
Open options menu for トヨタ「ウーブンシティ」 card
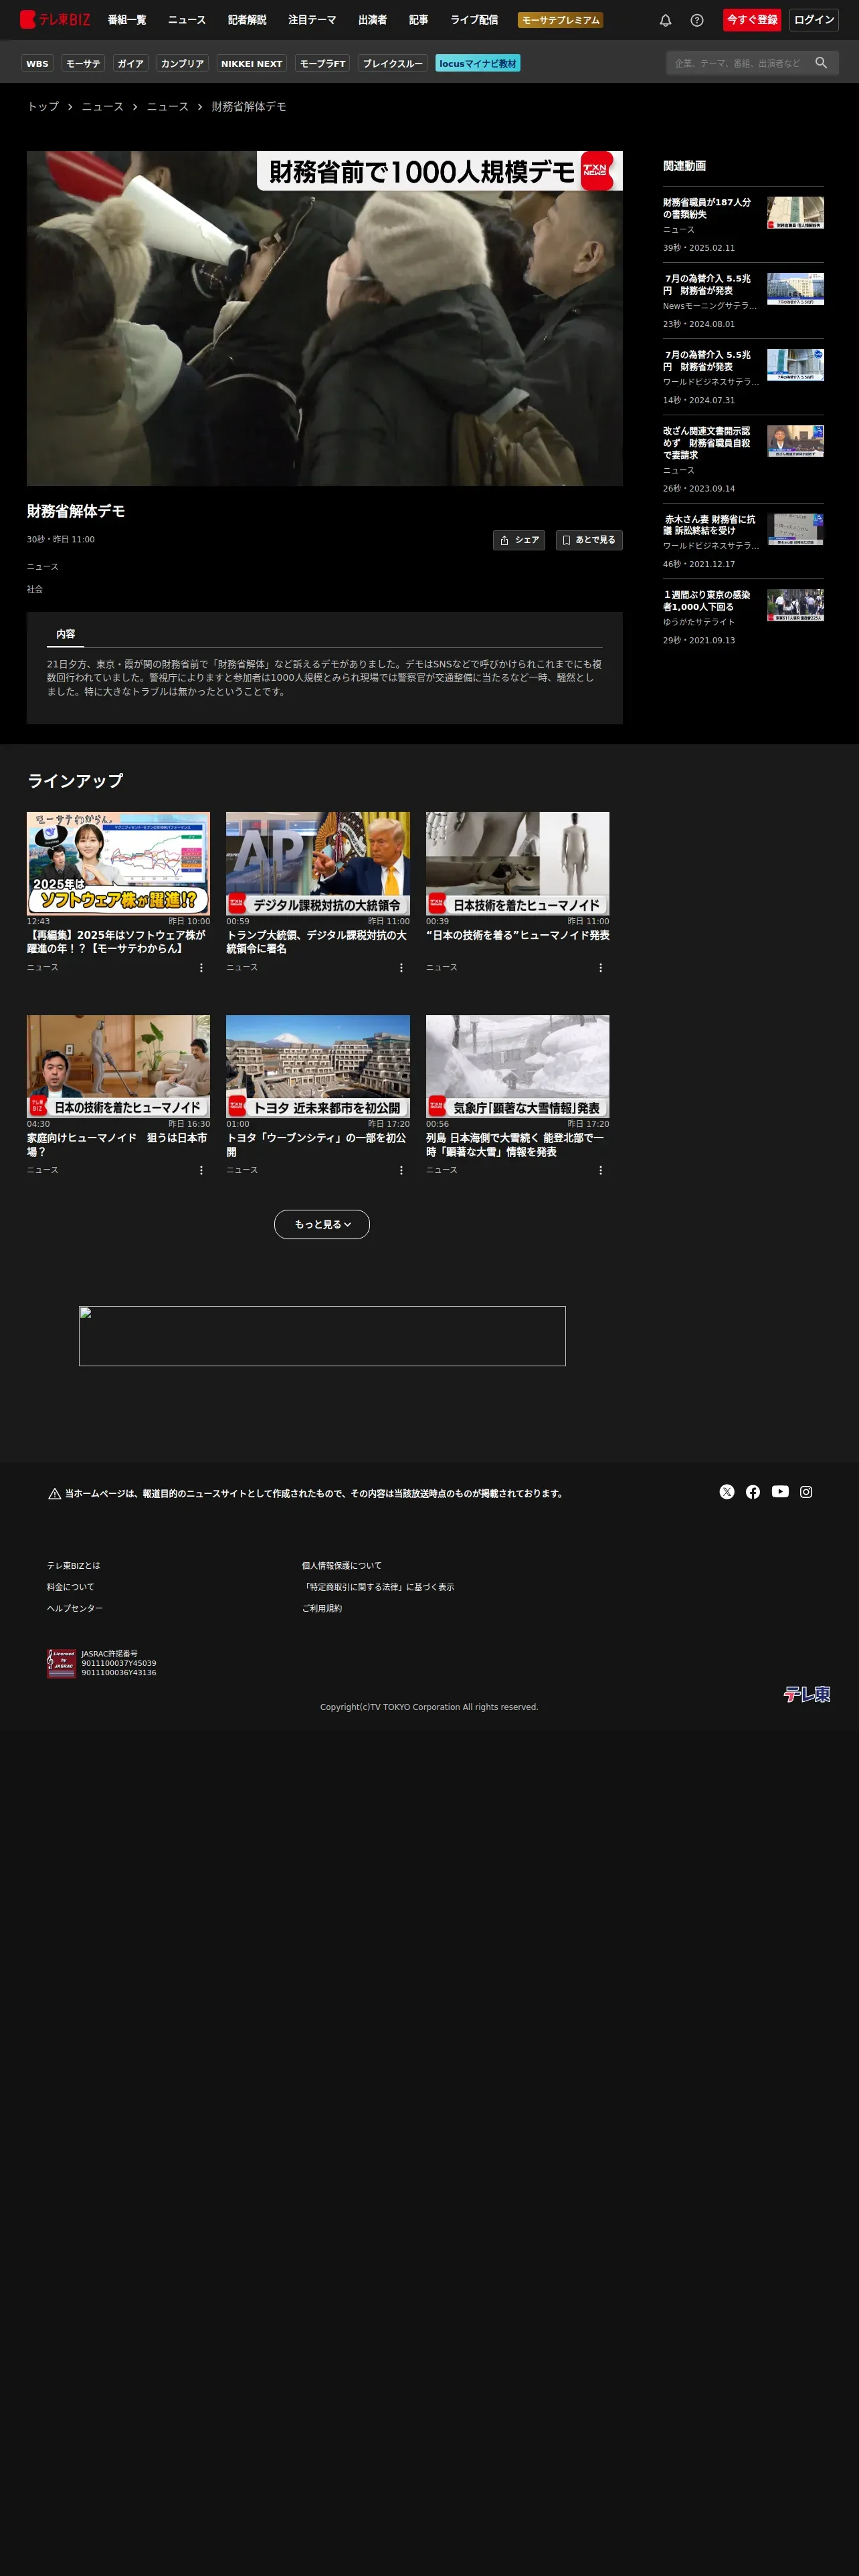click(x=401, y=1170)
